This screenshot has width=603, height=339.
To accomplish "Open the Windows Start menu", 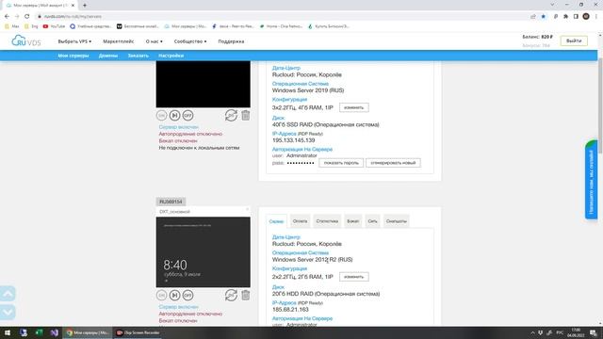I will [8, 332].
